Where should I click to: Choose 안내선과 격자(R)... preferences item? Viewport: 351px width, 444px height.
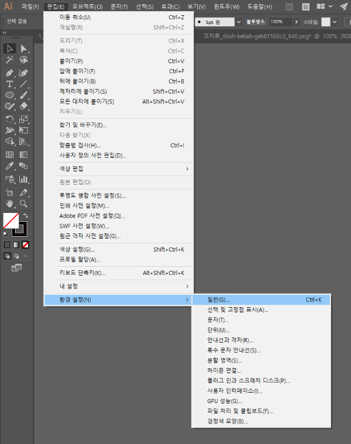[261, 340]
